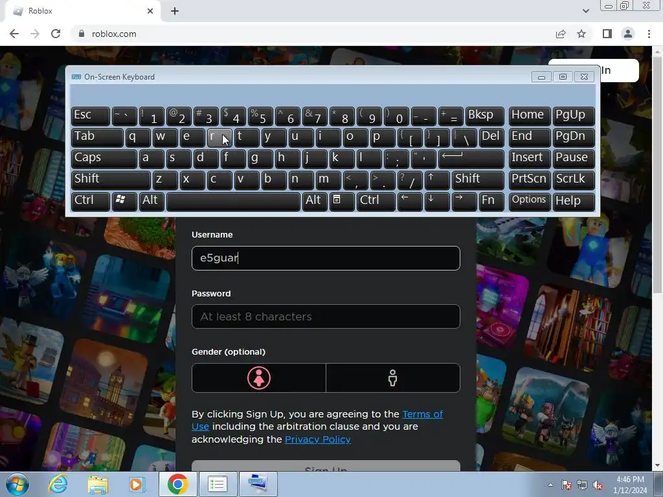The width and height of the screenshot is (663, 497).
Task: Click the PrtScn key on keyboard
Action: (530, 180)
